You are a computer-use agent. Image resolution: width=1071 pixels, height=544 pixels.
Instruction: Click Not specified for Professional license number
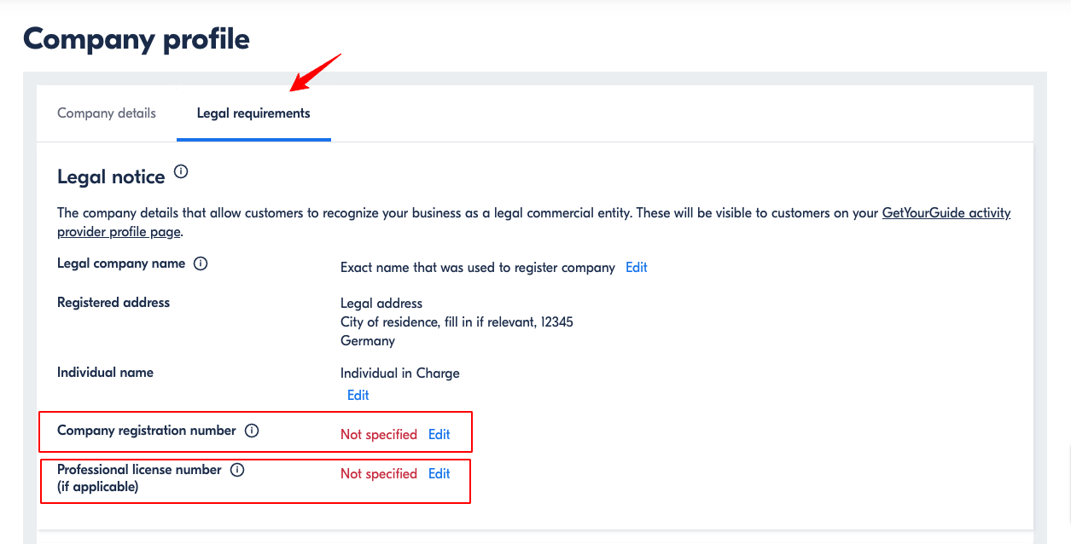coord(379,473)
